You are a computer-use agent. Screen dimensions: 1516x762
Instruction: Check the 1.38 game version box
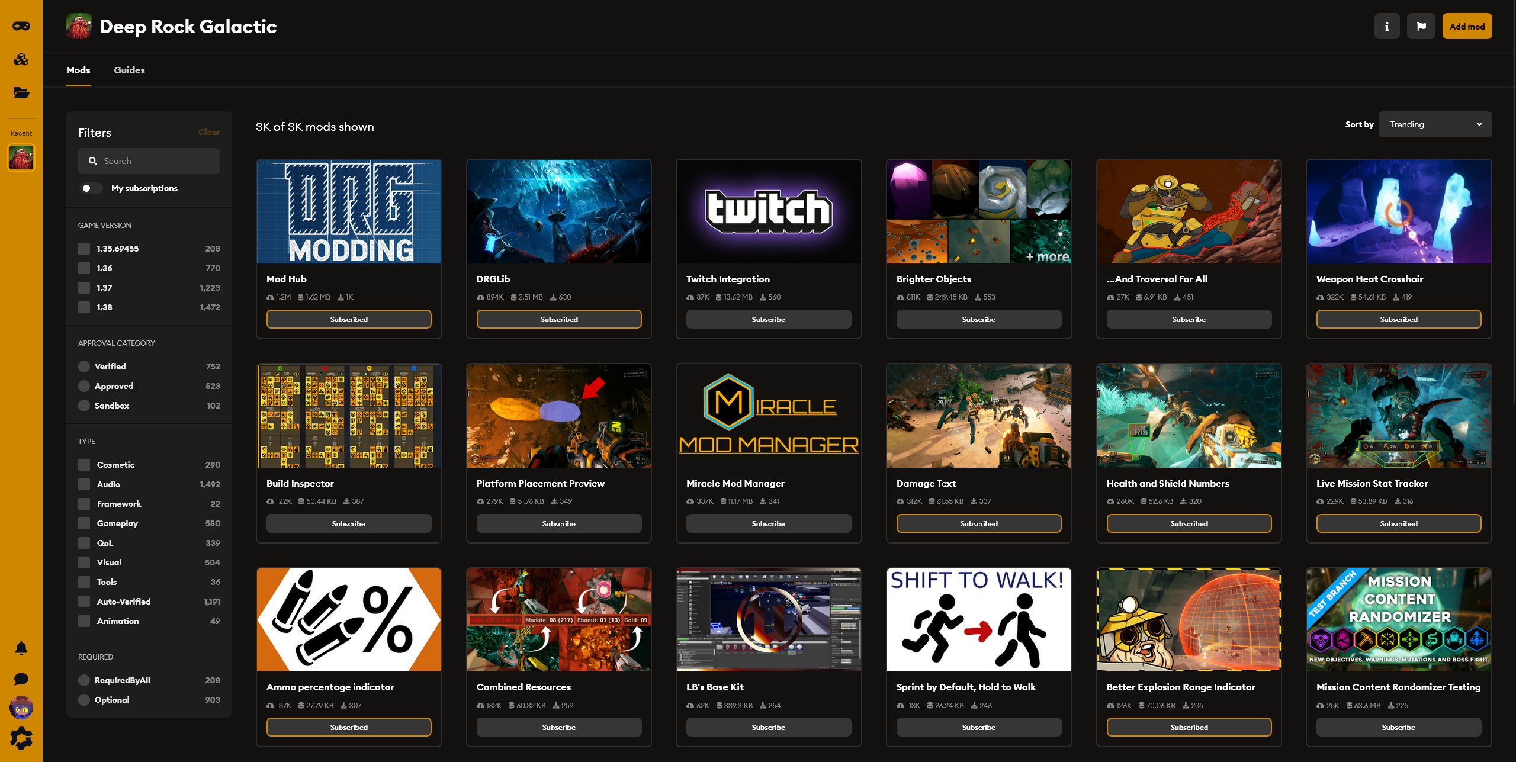coord(84,307)
